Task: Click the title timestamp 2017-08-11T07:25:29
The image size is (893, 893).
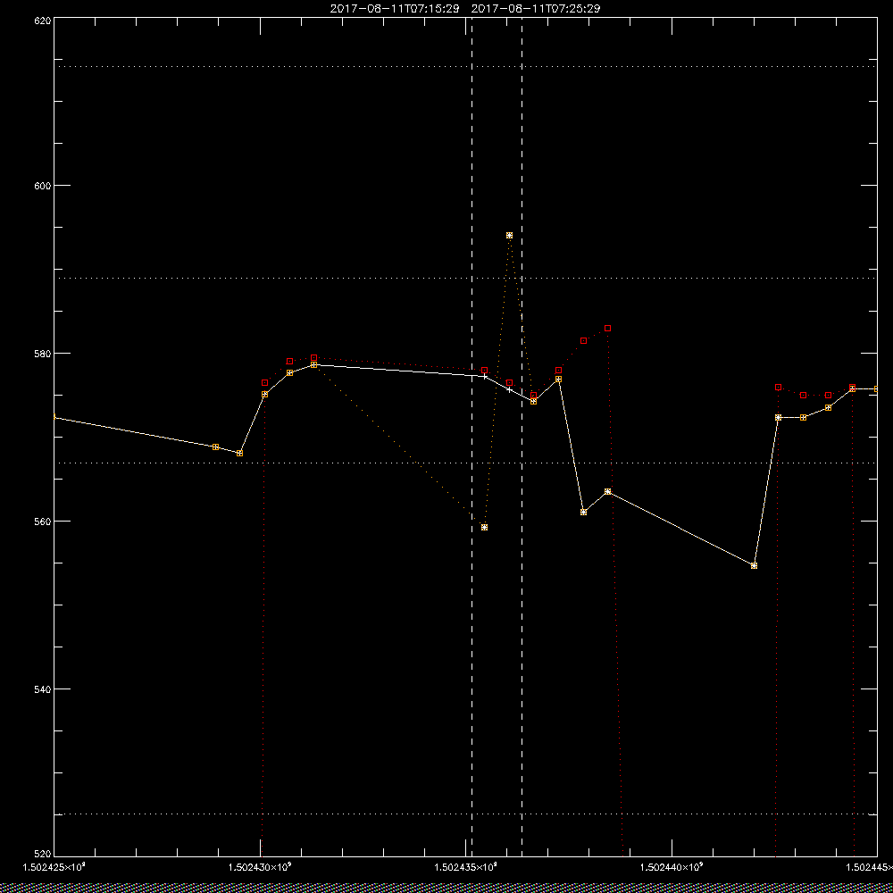Action: pos(536,9)
